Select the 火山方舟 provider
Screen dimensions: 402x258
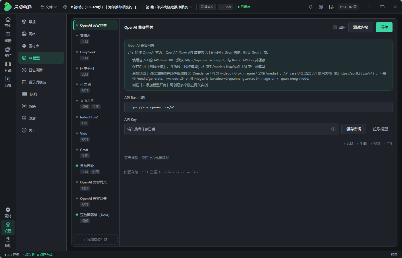point(96,104)
